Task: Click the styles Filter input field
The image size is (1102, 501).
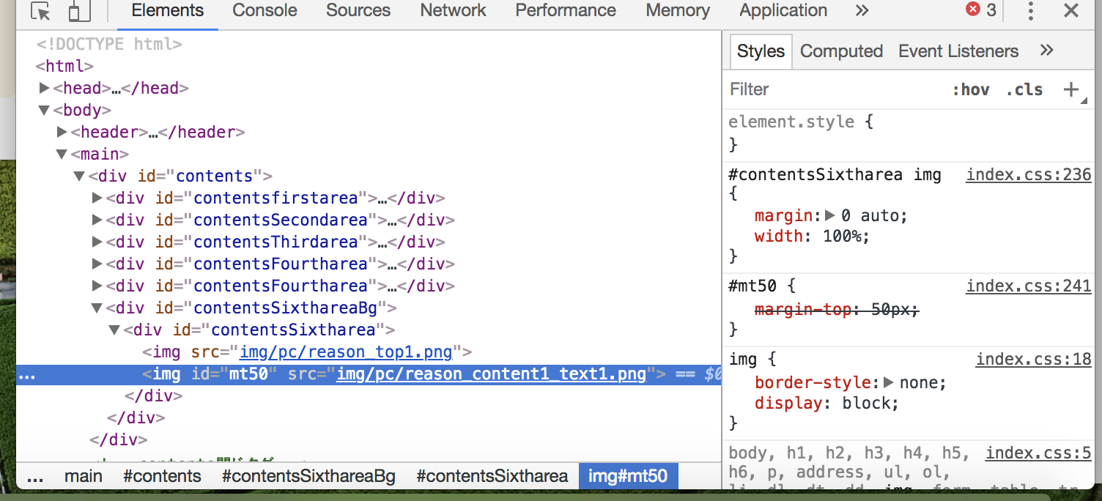Action: point(828,89)
